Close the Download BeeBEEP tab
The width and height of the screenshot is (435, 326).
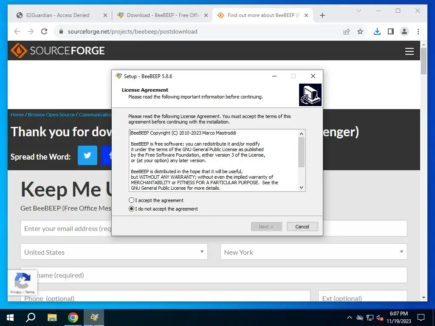pos(206,15)
